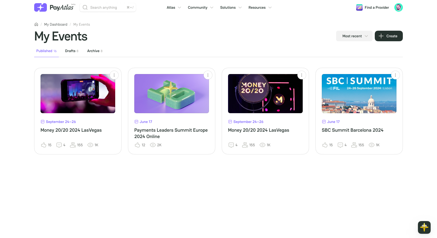Screen dimensions: 437x238
Task: Open the user profile avatar
Action: (398, 7)
